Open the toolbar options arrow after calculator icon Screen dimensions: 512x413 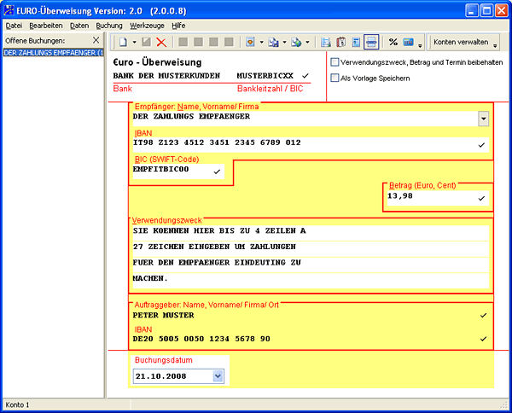tap(420, 45)
